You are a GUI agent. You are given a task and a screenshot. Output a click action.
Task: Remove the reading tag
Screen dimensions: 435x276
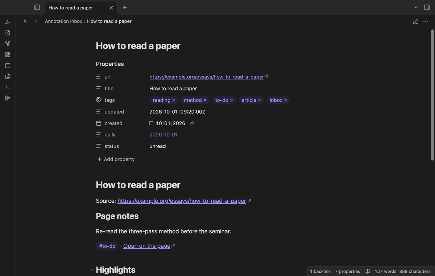click(174, 100)
